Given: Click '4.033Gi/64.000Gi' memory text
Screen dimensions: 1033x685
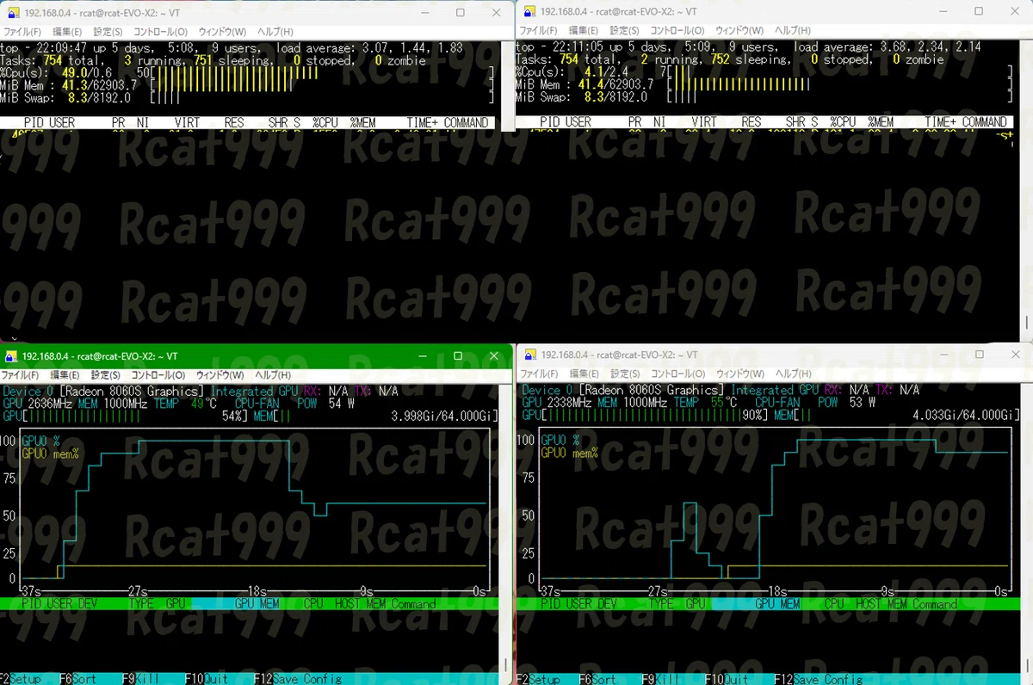Looking at the screenshot, I should [964, 416].
